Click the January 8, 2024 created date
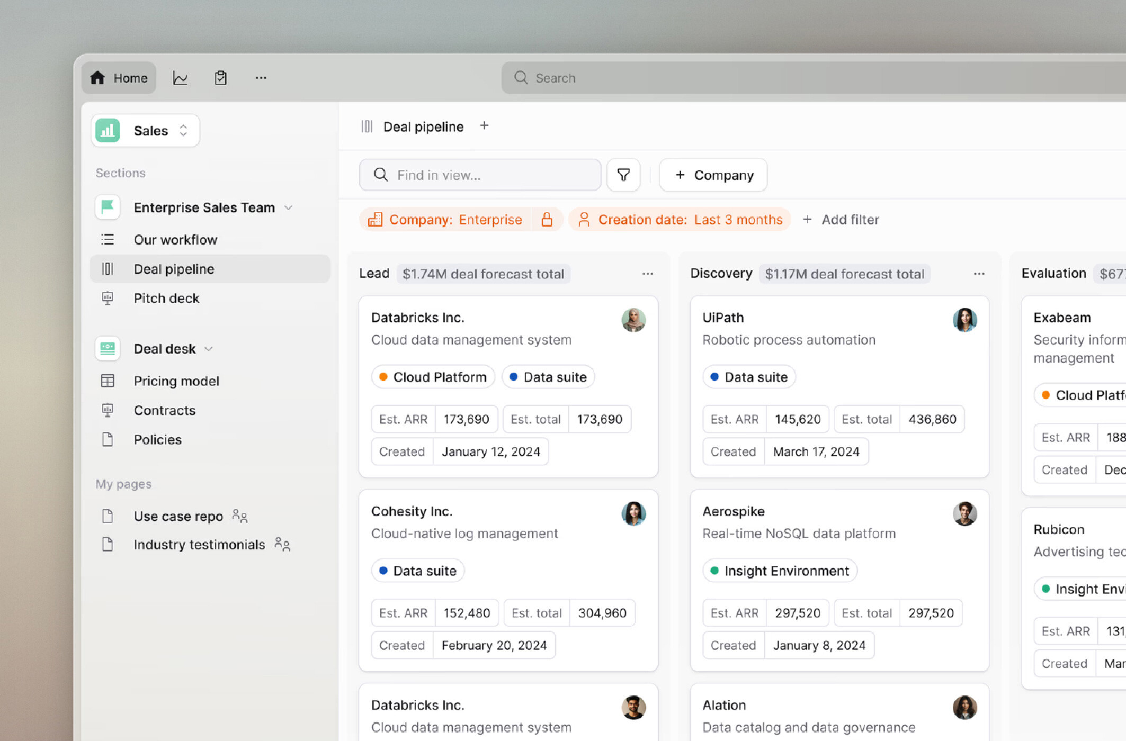 tap(819, 645)
